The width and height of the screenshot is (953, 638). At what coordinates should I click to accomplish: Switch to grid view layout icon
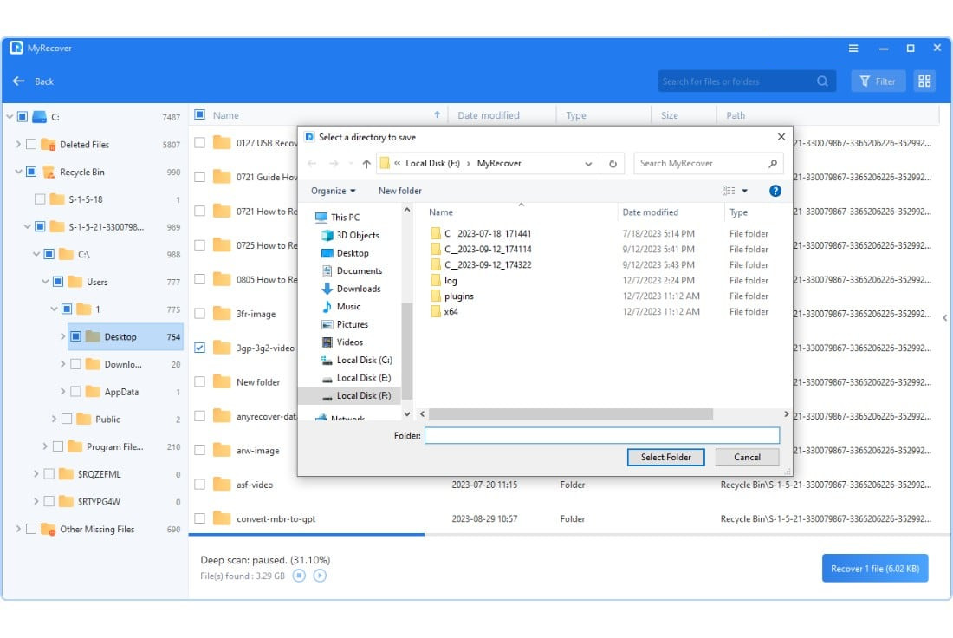pos(924,81)
